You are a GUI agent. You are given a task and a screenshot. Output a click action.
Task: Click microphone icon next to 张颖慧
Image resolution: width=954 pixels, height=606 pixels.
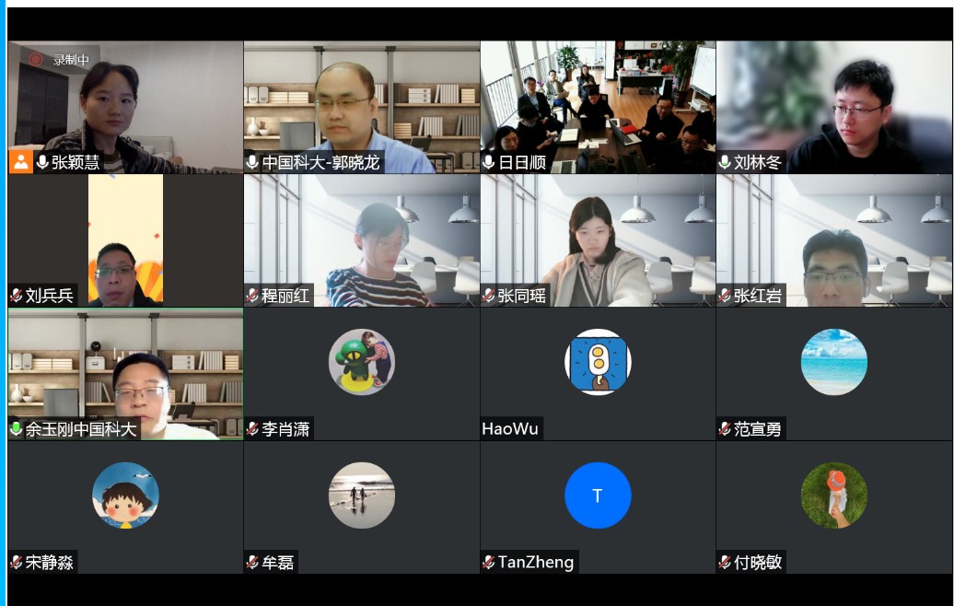pos(42,162)
